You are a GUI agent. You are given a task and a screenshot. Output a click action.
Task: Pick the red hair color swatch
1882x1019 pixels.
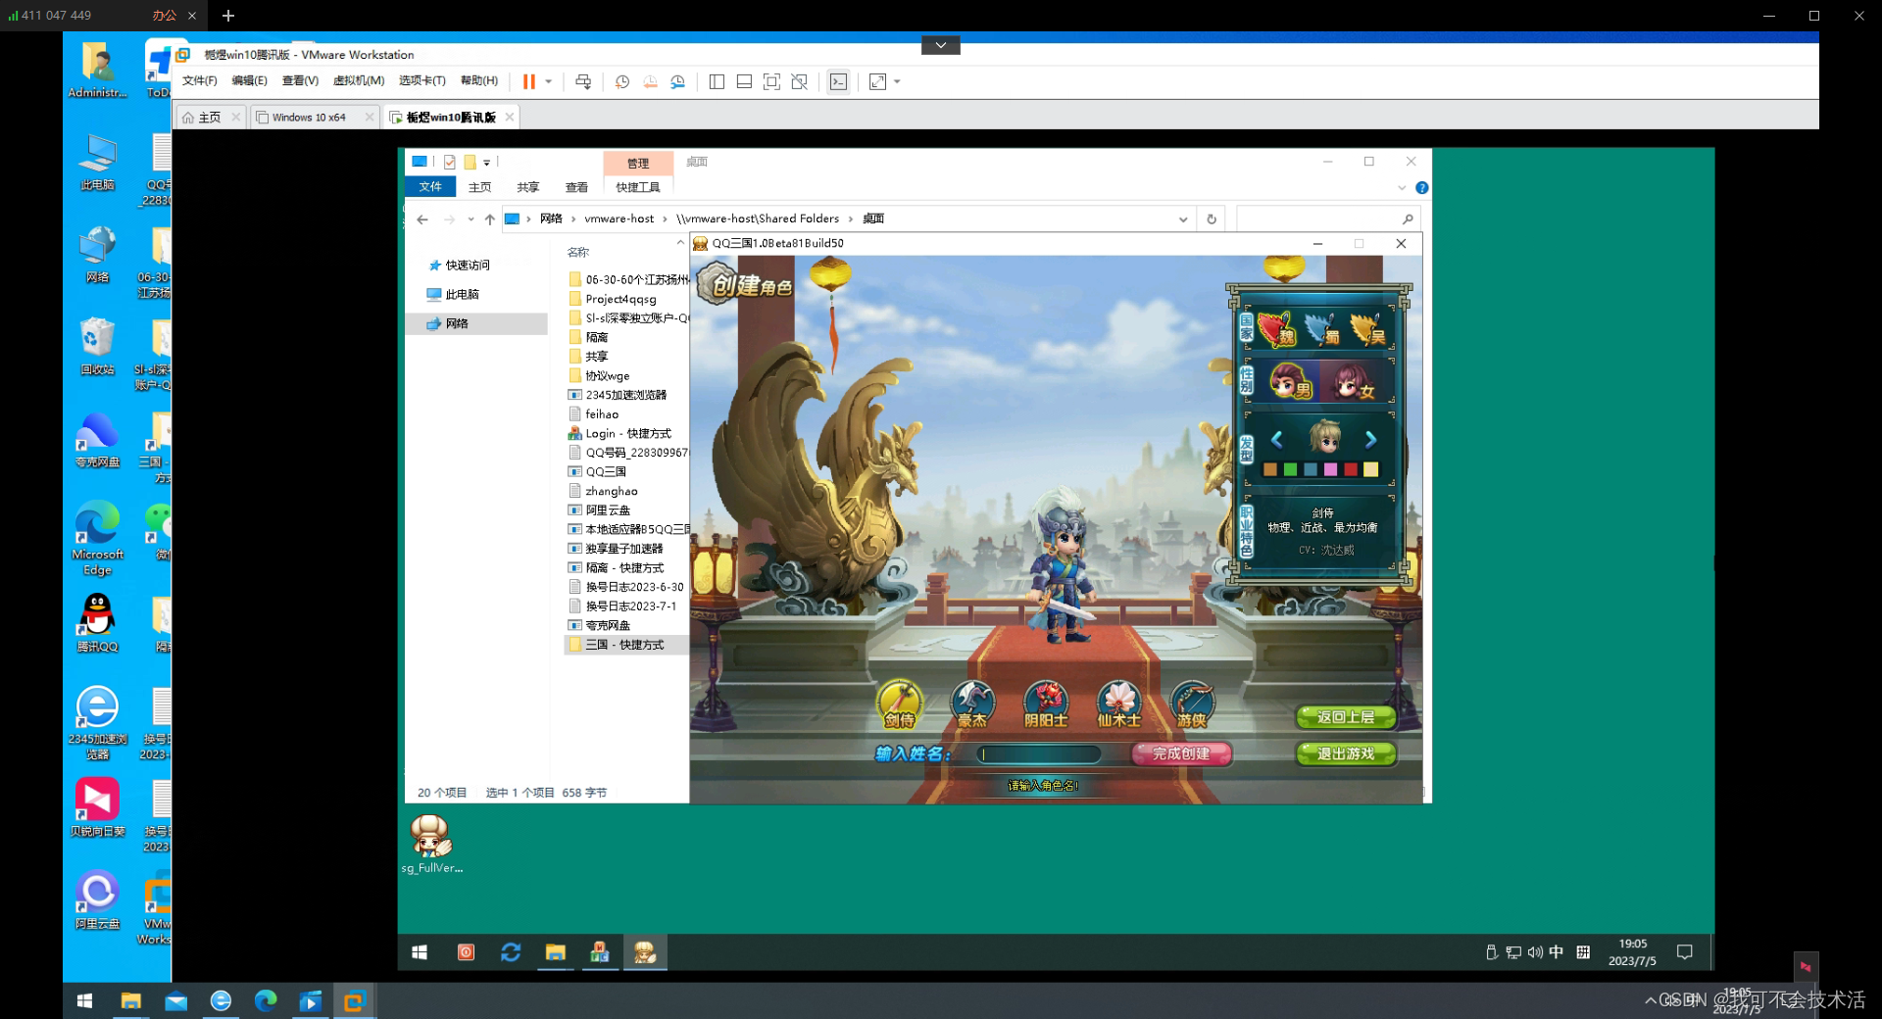click(x=1351, y=470)
